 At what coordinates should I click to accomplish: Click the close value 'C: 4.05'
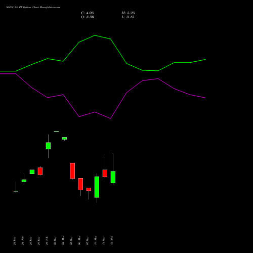click(88, 13)
